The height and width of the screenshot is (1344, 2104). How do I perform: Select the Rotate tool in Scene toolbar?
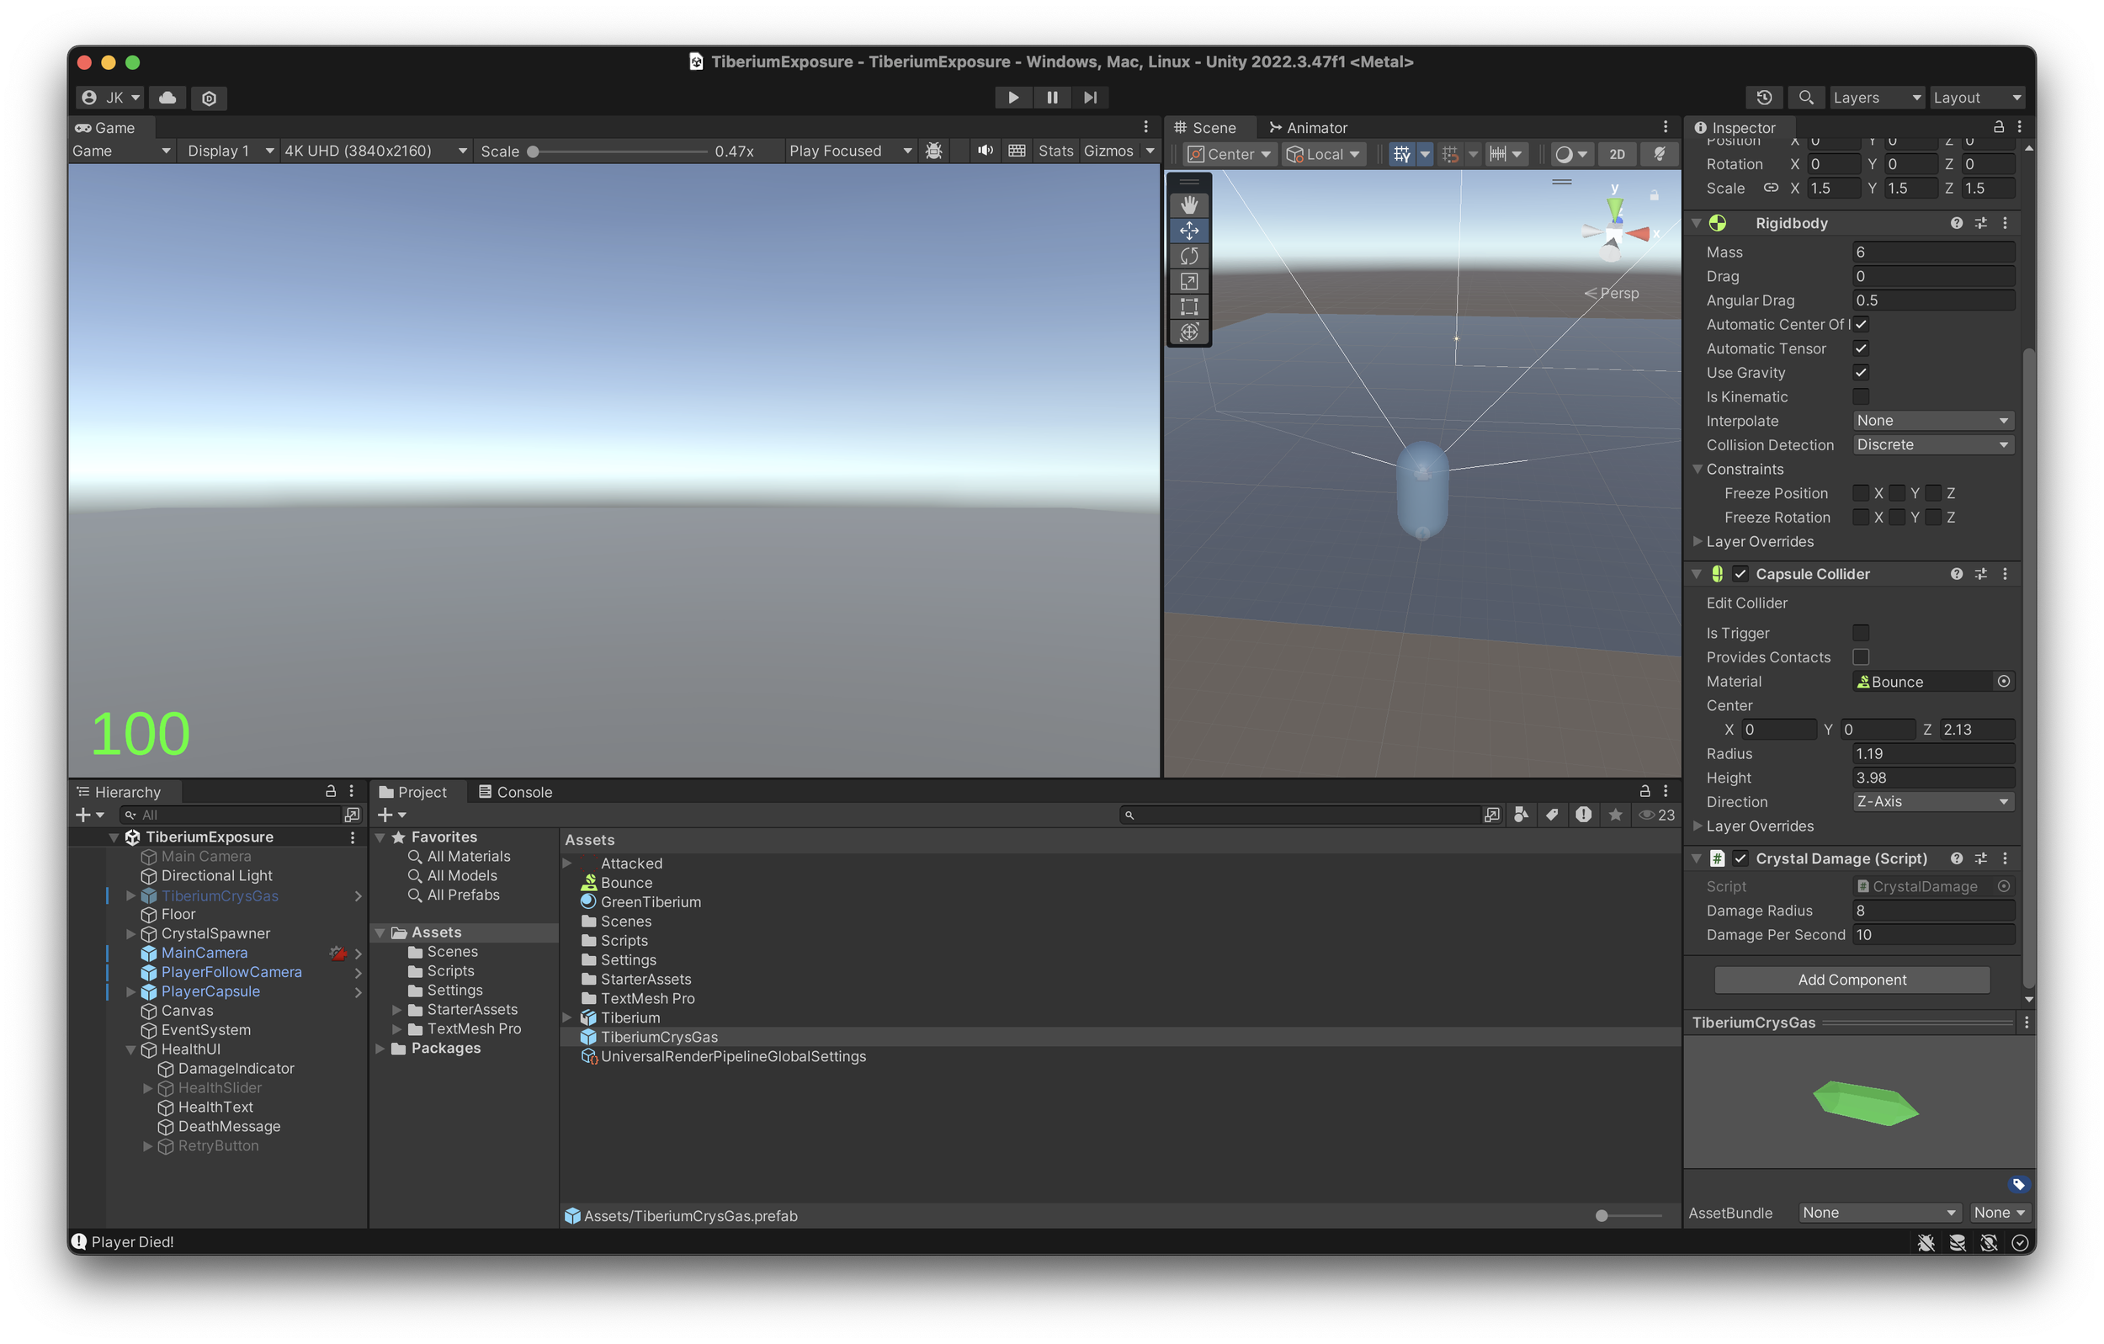(x=1188, y=256)
